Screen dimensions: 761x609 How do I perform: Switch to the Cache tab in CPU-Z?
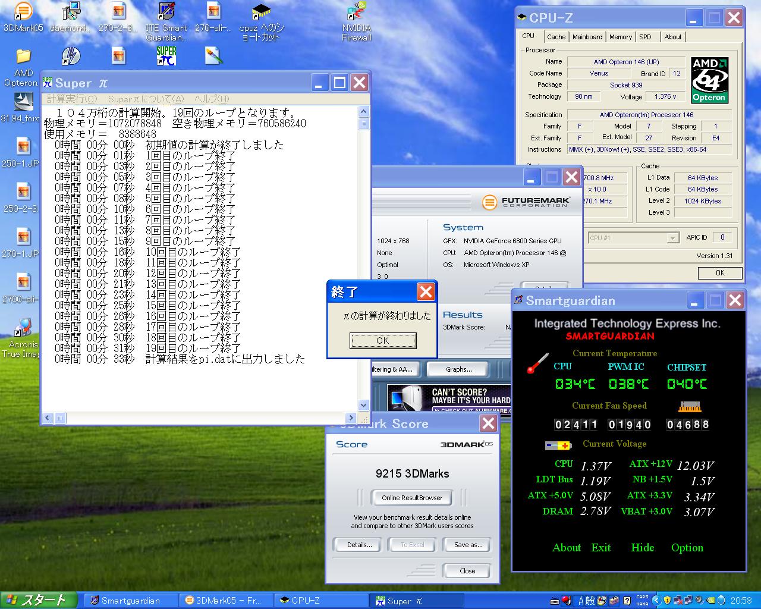click(556, 37)
